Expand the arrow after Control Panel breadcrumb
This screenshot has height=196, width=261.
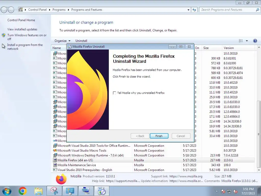coord(50,10)
